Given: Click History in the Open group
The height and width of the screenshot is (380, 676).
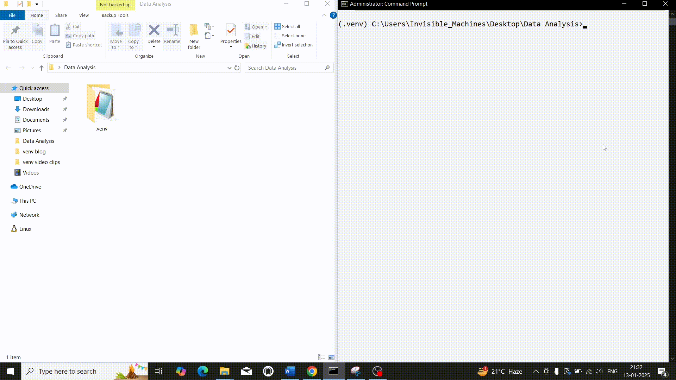Looking at the screenshot, I should (x=256, y=46).
